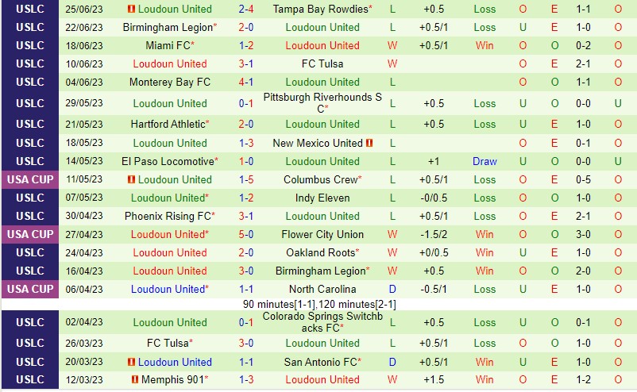637x392 pixels.
Task: Click Hartford Athletic team link
Action: 168,124
